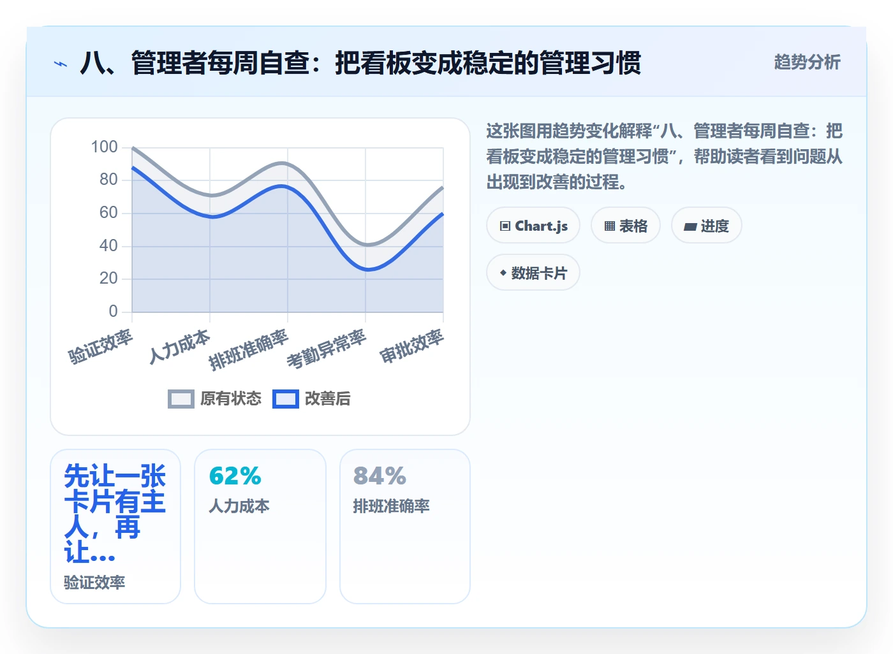Open the 验证效率 data card
Image resolution: width=893 pixels, height=654 pixels.
tap(115, 527)
